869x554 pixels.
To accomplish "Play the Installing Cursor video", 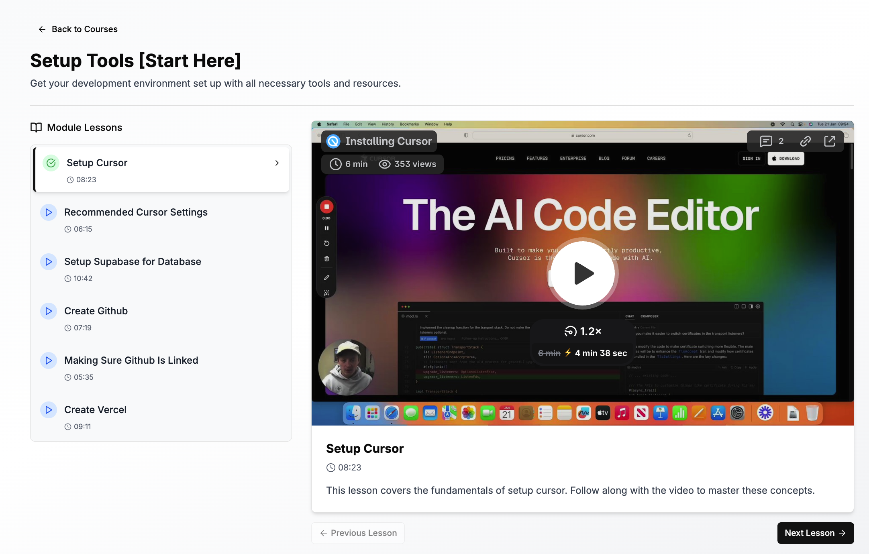I will coord(583,273).
